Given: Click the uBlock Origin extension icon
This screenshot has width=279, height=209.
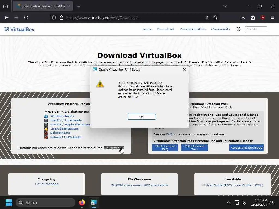Looking at the screenshot, I should [263, 18].
